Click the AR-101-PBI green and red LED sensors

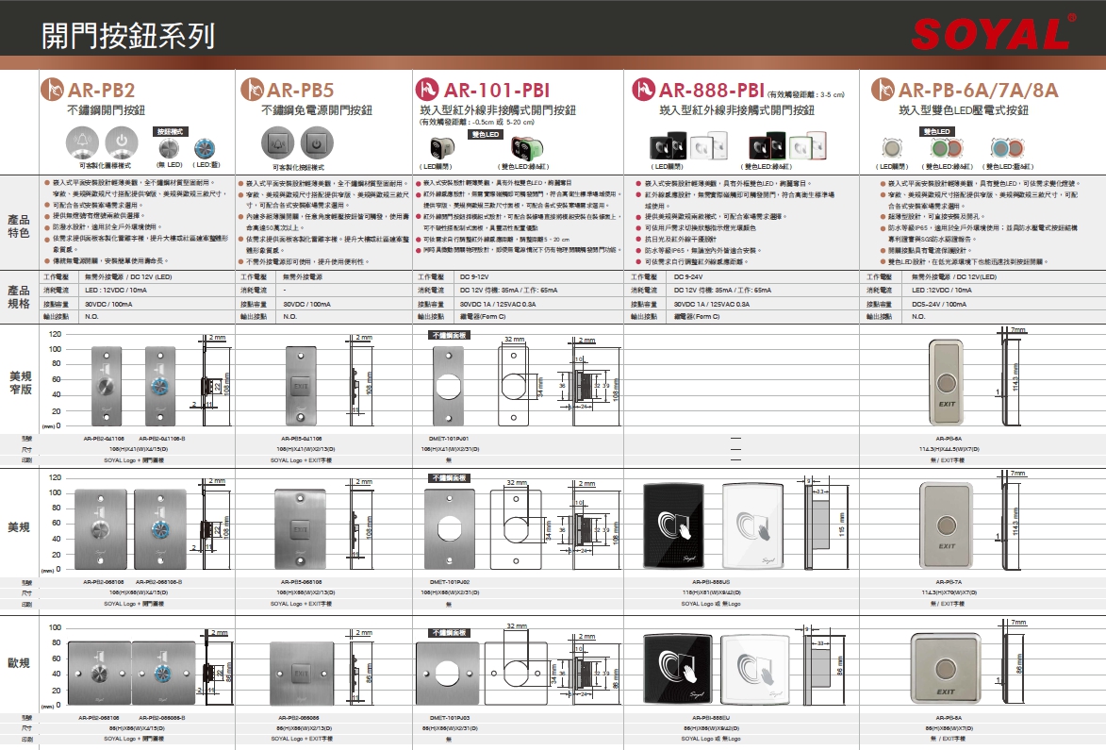tap(526, 147)
